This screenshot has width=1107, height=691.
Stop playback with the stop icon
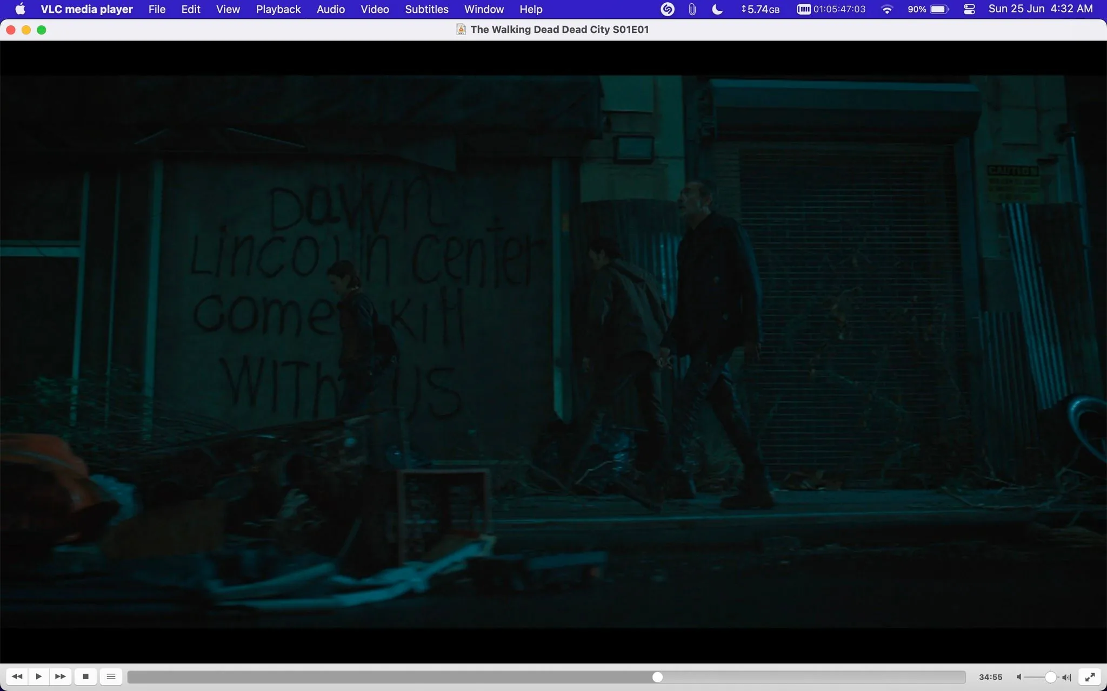click(86, 676)
